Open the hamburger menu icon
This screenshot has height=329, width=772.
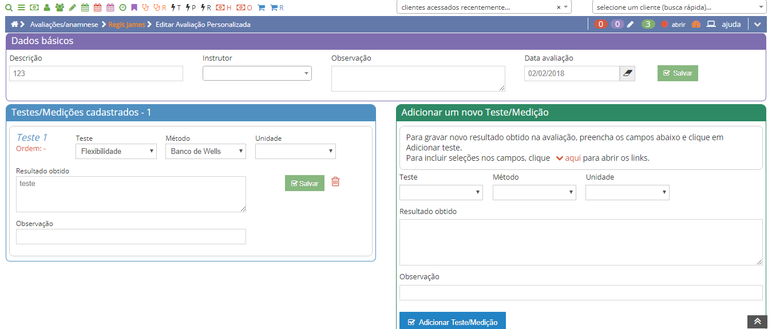[x=21, y=8]
